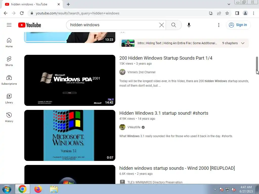Click browser forward arrow
The height and width of the screenshot is (194, 259).
coord(14,13)
